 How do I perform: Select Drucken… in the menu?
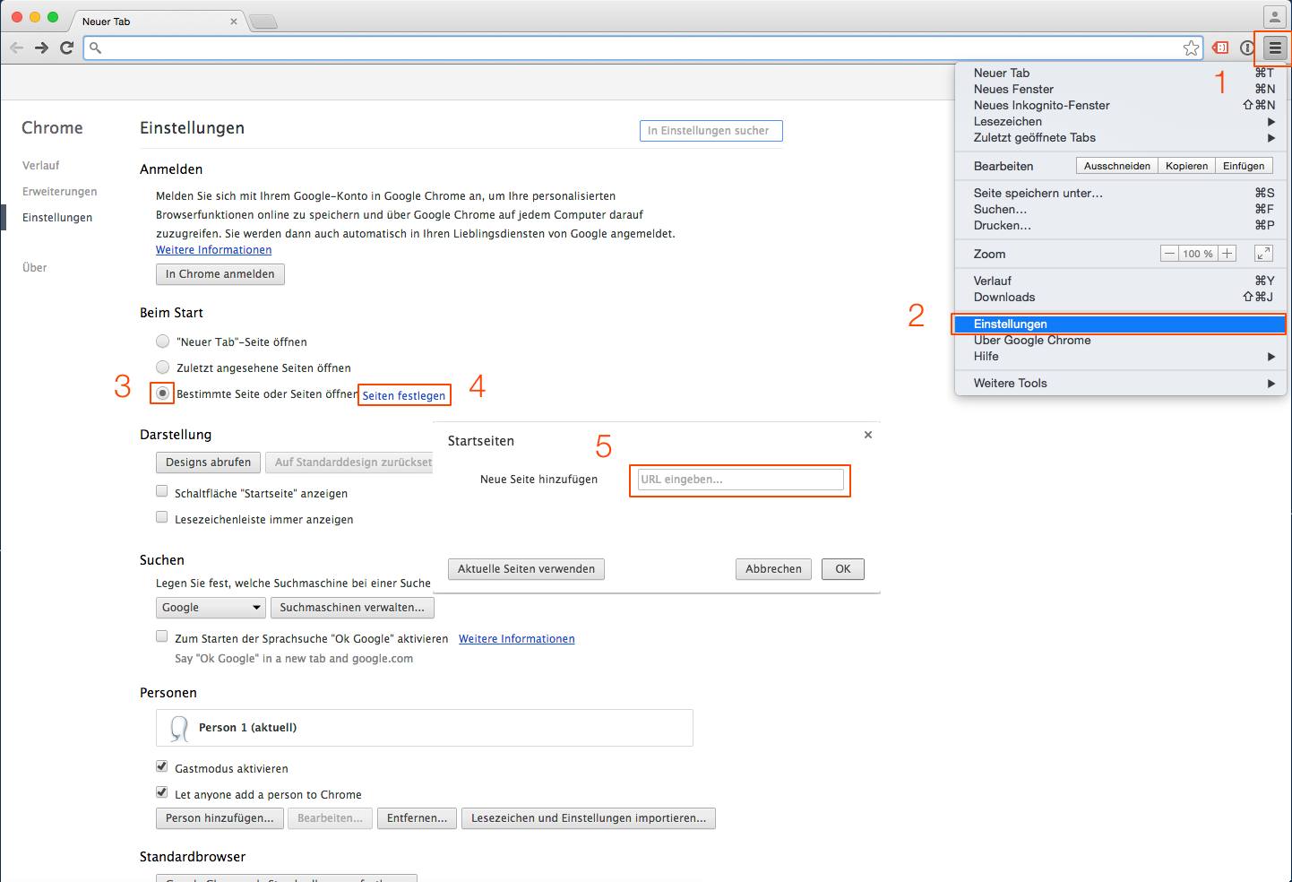coord(1121,226)
